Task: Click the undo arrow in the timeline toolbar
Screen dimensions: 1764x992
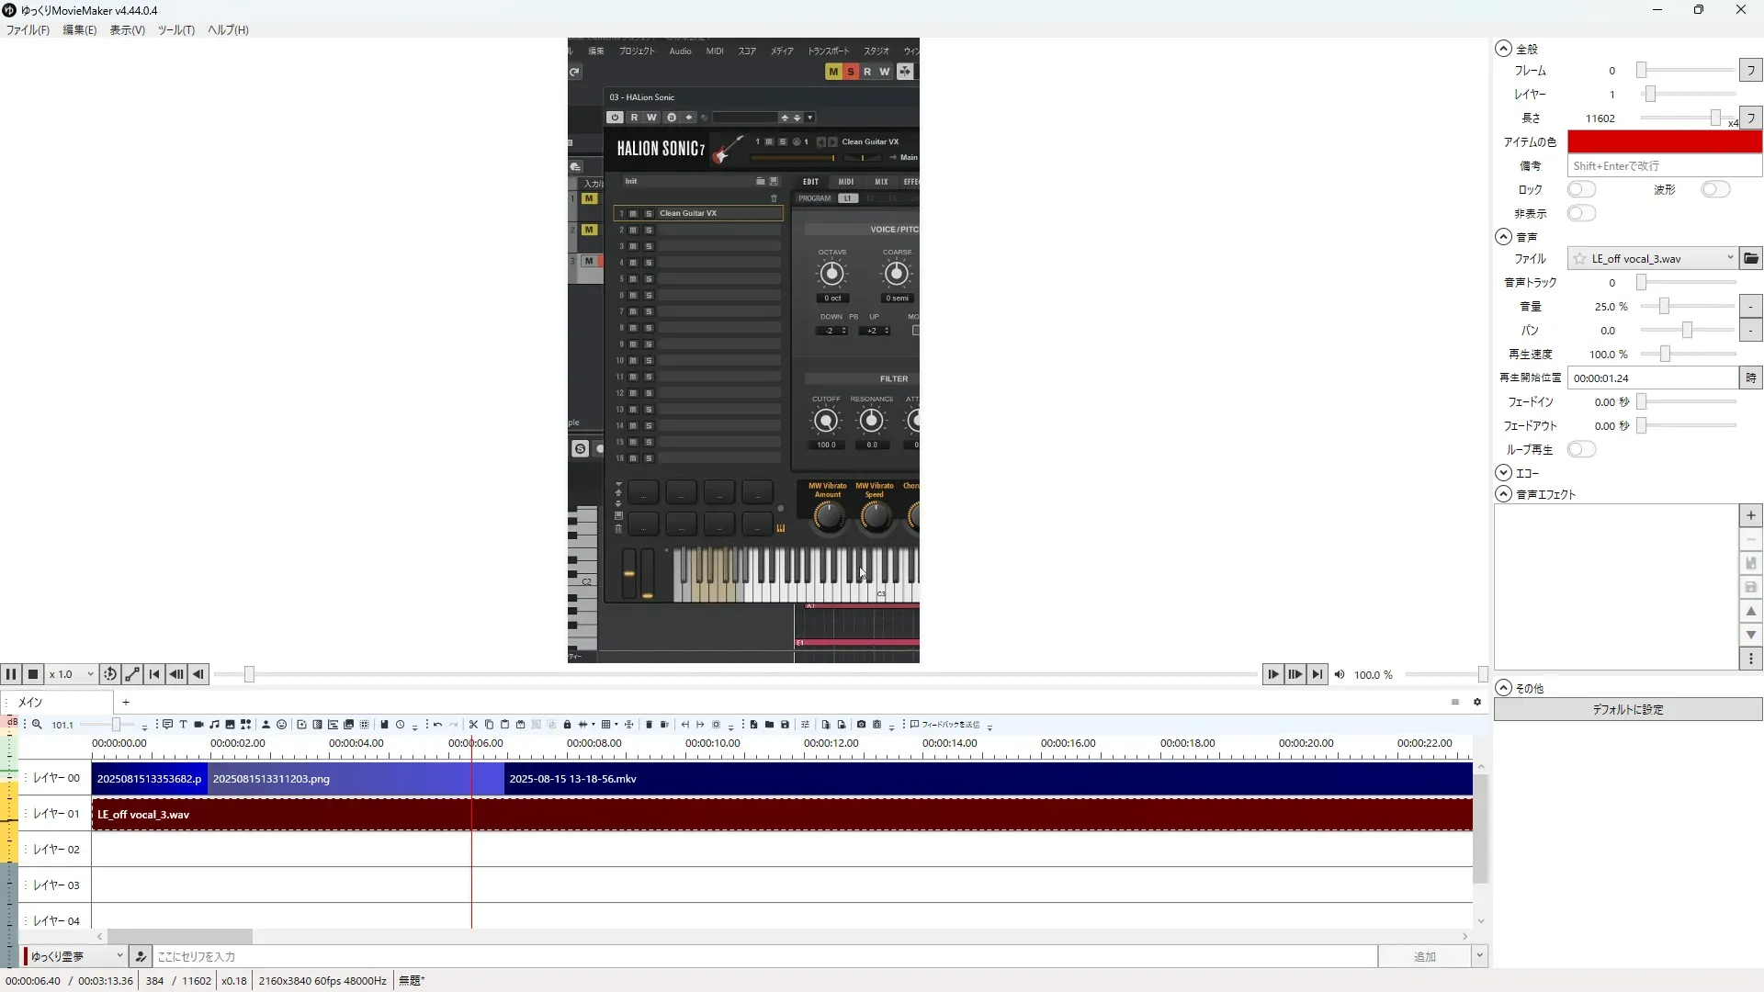Action: pos(437,725)
